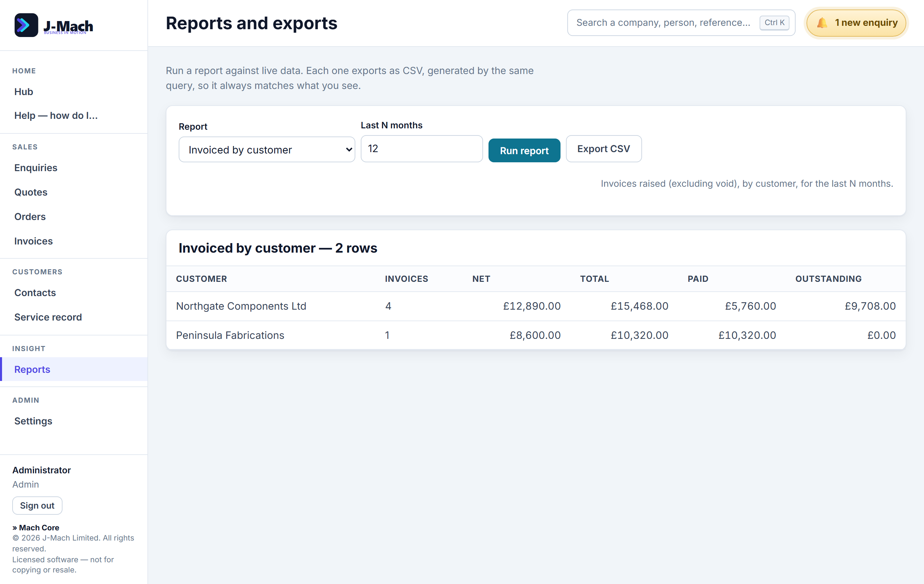The width and height of the screenshot is (924, 584).
Task: Click the NET column header
Action: [481, 279]
